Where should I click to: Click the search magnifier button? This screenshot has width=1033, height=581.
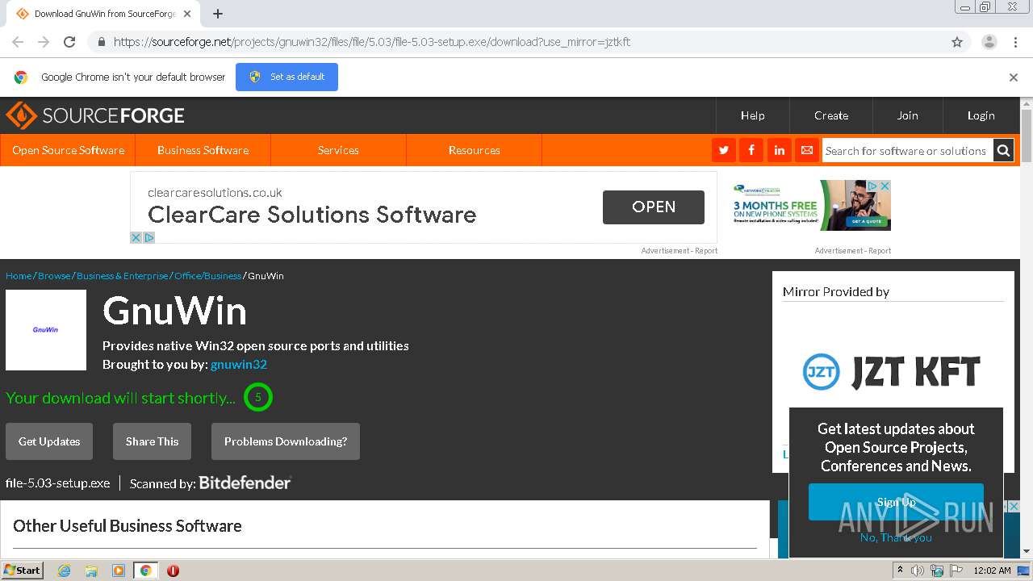[x=1003, y=150]
